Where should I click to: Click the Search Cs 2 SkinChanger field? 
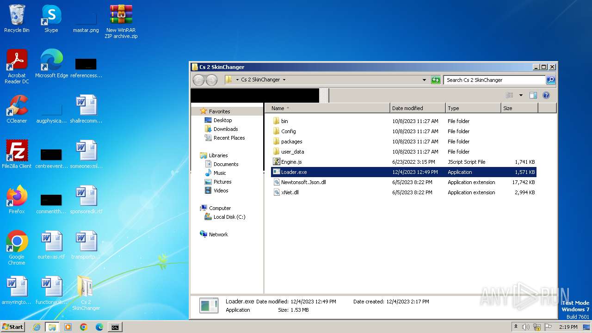coord(494,80)
